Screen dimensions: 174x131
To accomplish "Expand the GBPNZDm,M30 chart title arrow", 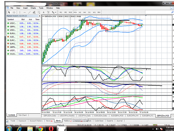I will coord(43,16).
